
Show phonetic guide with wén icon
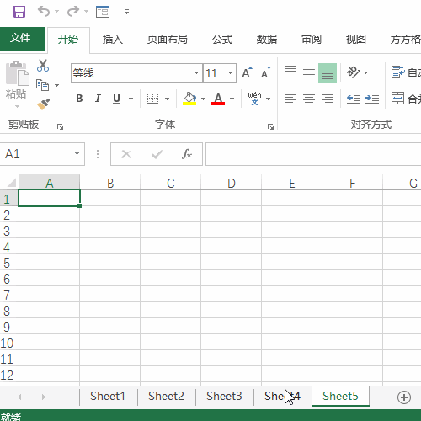254,99
